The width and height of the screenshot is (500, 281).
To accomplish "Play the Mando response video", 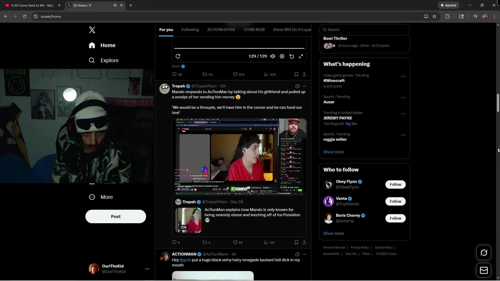I will click(x=239, y=156).
